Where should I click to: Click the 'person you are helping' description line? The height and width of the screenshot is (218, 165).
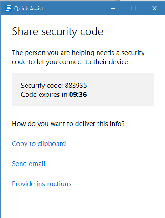coord(78,53)
